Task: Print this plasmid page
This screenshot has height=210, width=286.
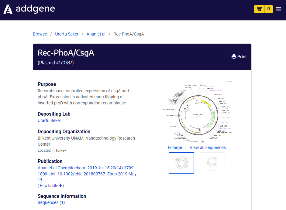Action: (239, 57)
